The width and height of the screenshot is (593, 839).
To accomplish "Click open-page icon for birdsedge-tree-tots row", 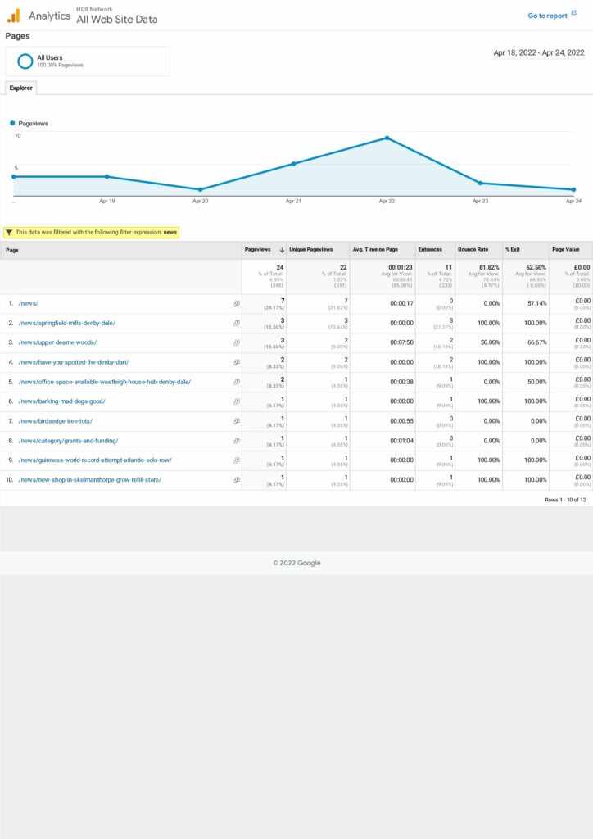I will pyautogui.click(x=237, y=421).
